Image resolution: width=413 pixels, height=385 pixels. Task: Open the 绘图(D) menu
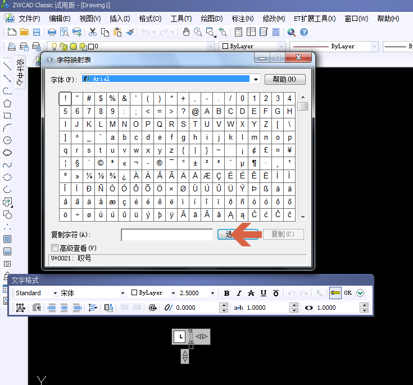pyautogui.click(x=211, y=19)
